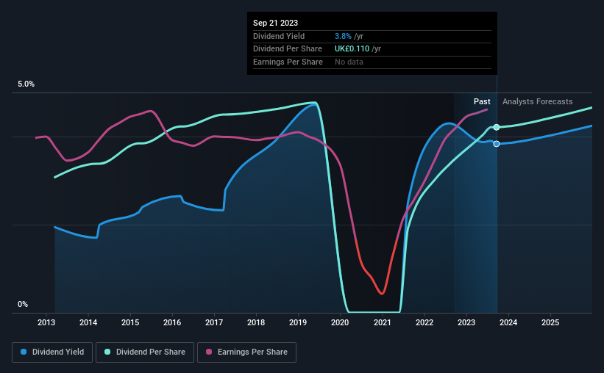Click the Past section label

point(482,101)
